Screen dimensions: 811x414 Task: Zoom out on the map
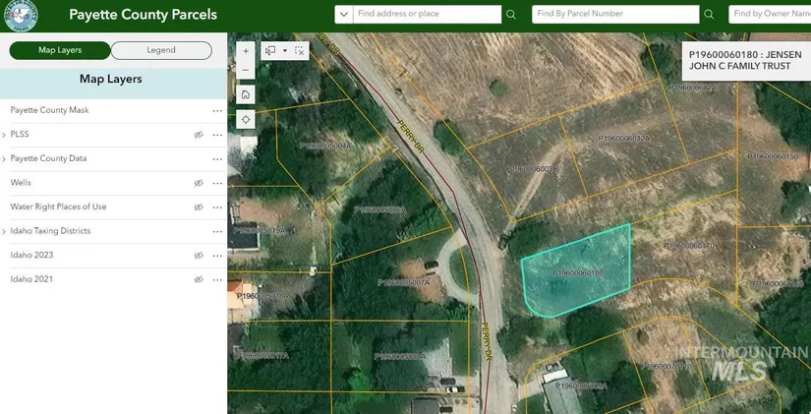[245, 70]
